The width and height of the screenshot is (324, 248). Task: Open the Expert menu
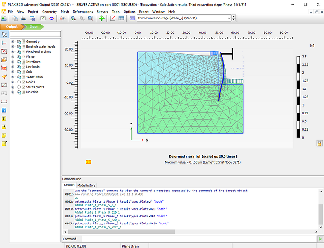point(143,12)
